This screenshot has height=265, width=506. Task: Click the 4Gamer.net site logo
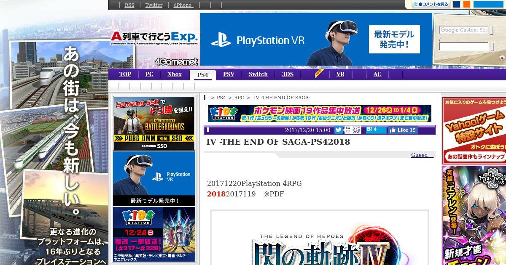tap(176, 61)
